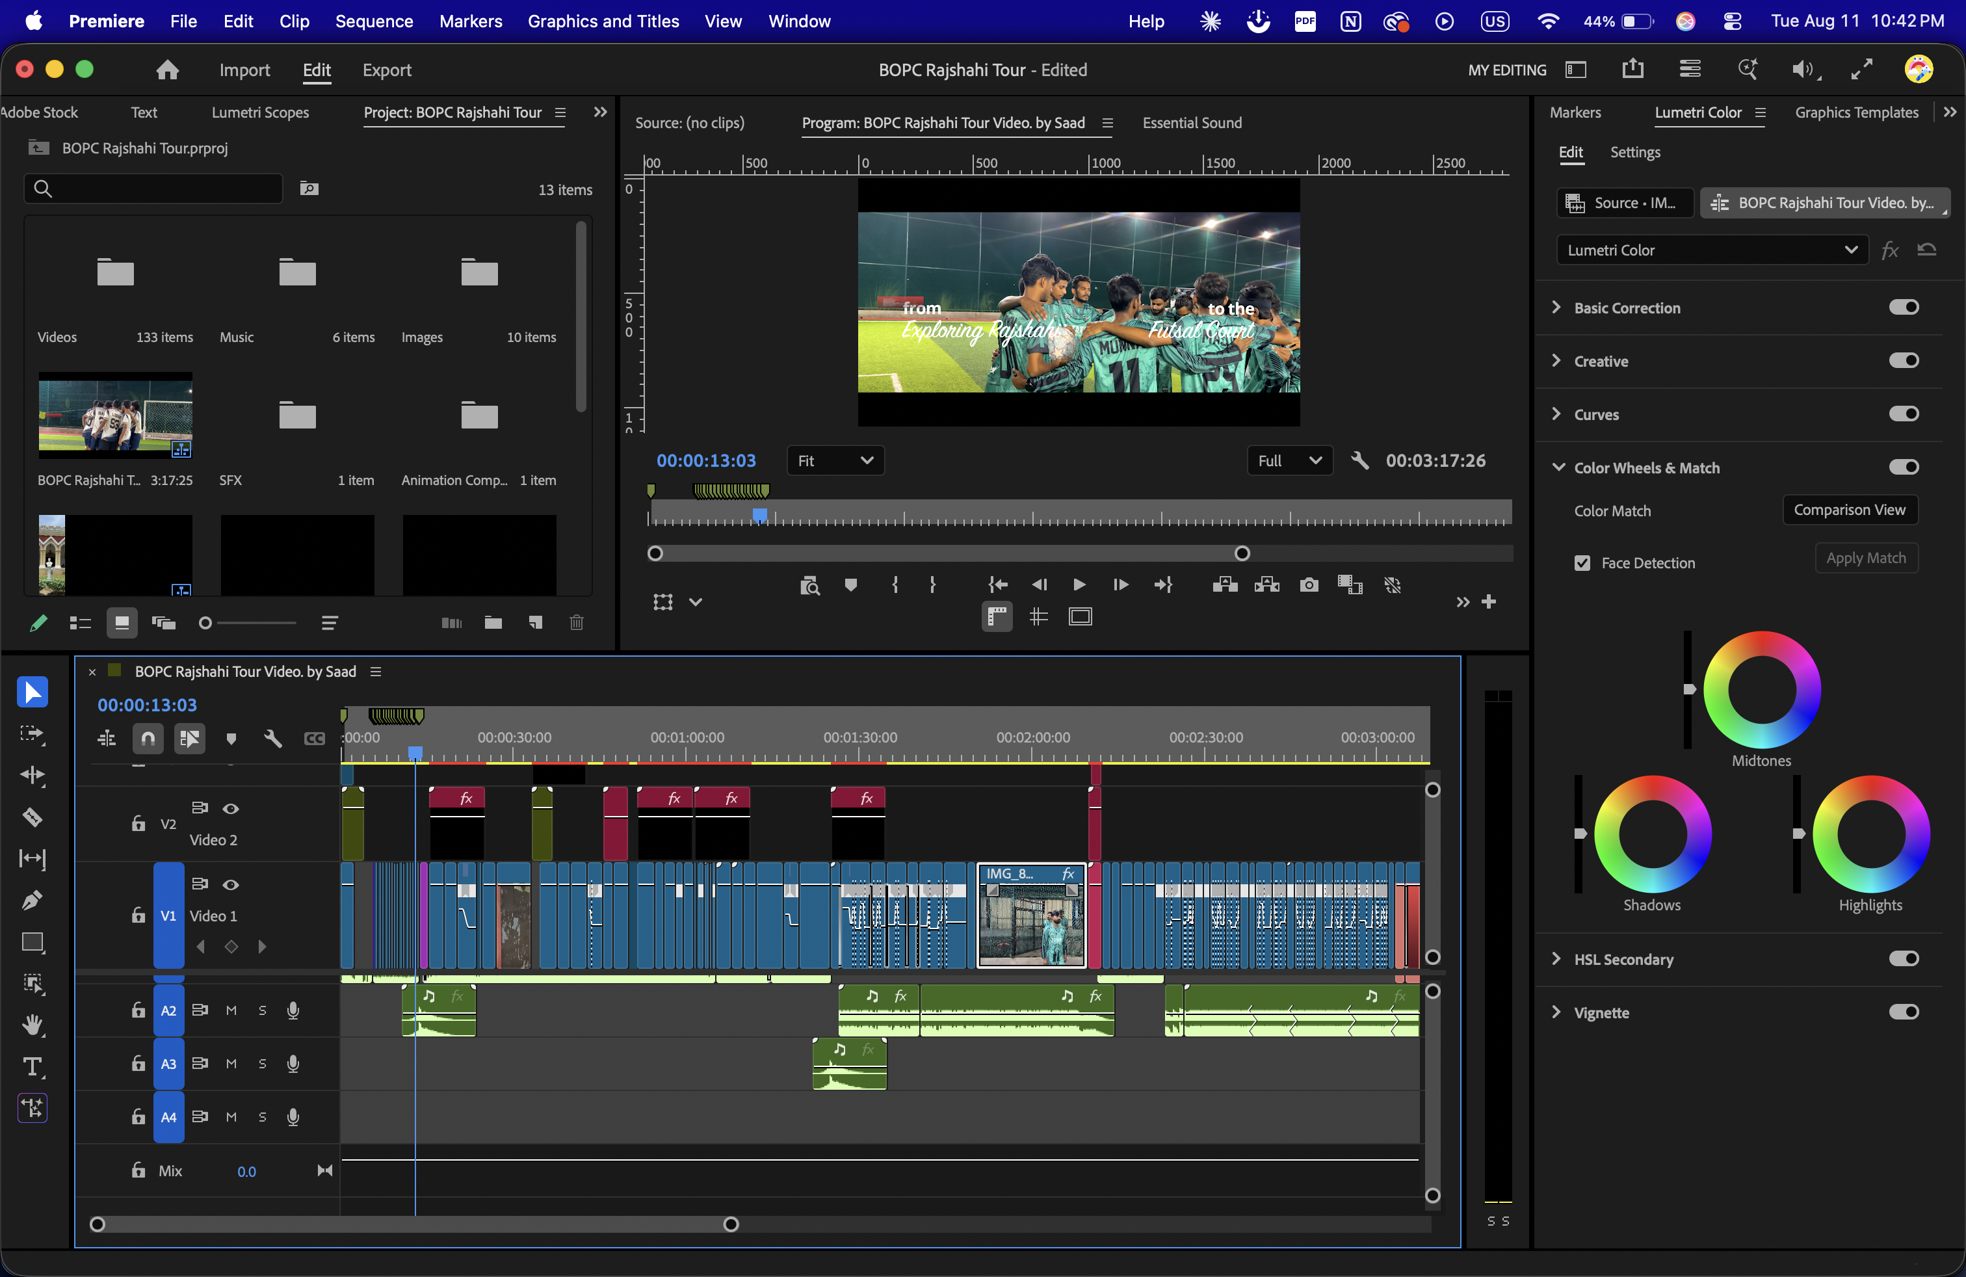Image resolution: width=1966 pixels, height=1277 pixels.
Task: Click the Shadows color wheel
Action: click(1652, 834)
